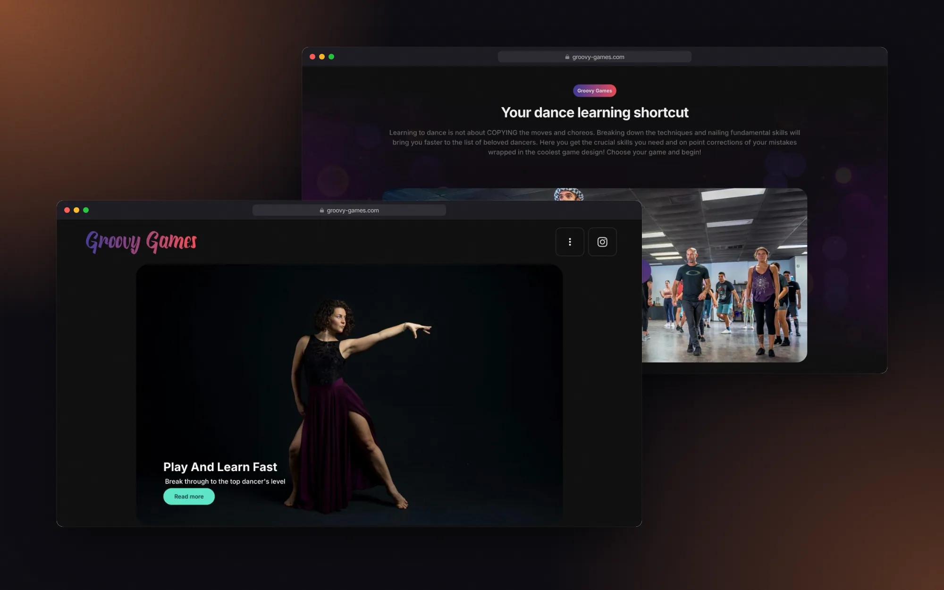Screen dimensions: 944x590
Task: Click the lock icon in back window URL
Action: pyautogui.click(x=567, y=57)
